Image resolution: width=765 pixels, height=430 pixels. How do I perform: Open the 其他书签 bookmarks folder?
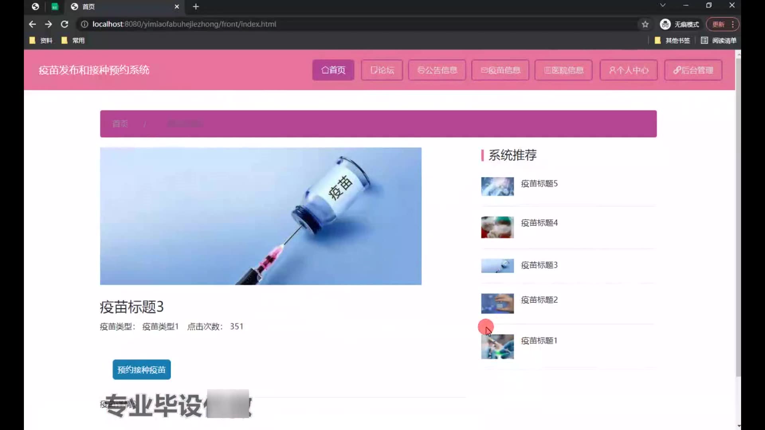(673, 40)
